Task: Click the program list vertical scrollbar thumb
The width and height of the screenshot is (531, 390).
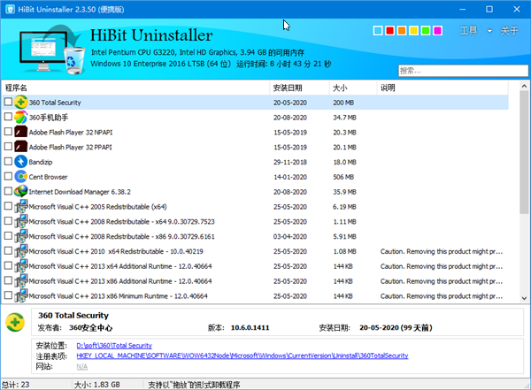Action: 524,152
